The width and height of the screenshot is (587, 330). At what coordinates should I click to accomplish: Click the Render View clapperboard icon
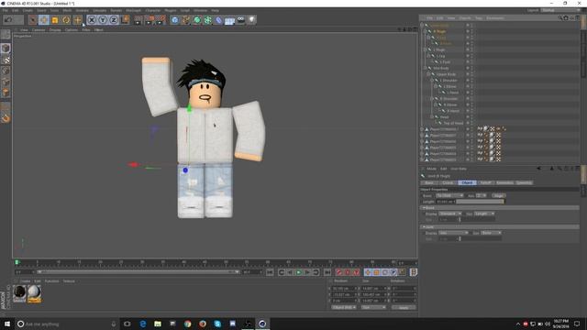click(x=138, y=20)
